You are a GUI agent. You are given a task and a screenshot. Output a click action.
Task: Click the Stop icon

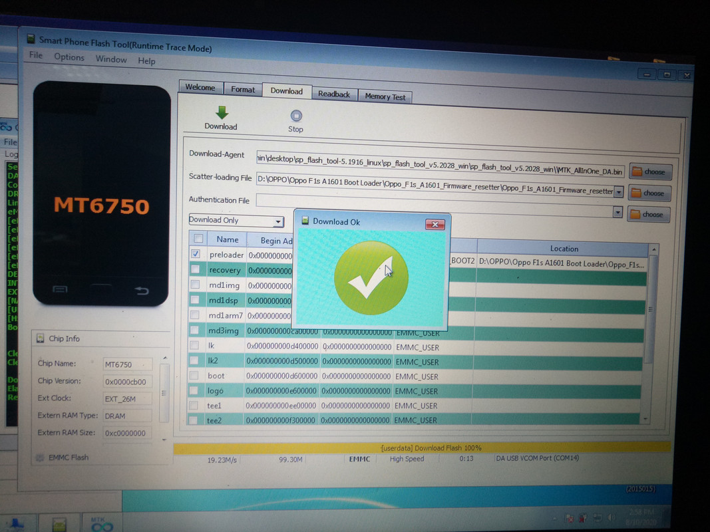coord(296,116)
